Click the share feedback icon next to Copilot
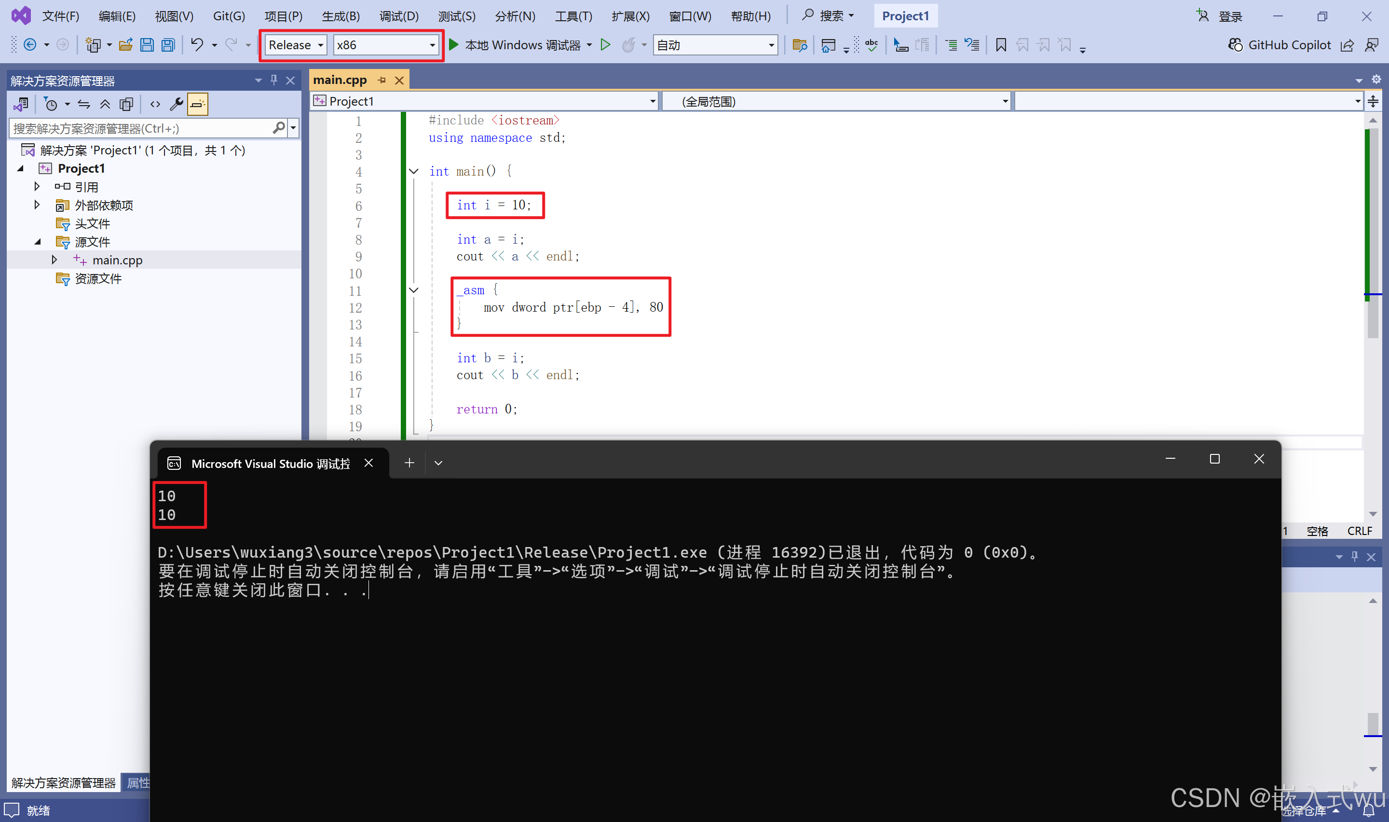1389x822 pixels. [x=1347, y=45]
